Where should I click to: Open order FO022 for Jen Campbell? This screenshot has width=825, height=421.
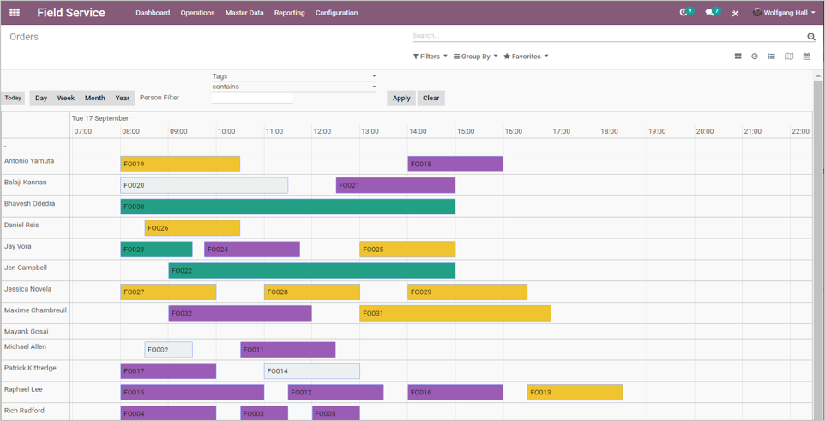point(311,270)
